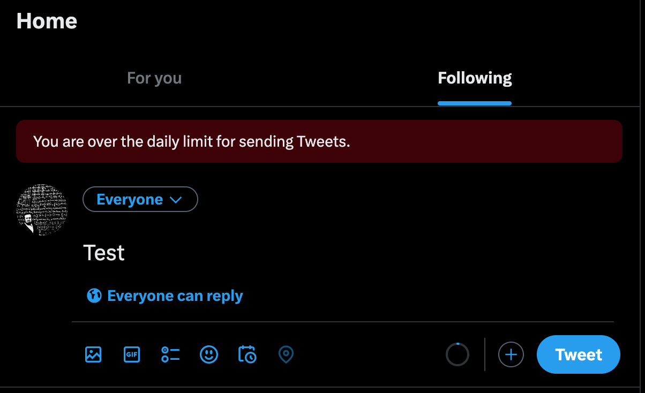Image resolution: width=645 pixels, height=393 pixels.
Task: Open the Everyone can reply settings
Action: pyautogui.click(x=165, y=296)
